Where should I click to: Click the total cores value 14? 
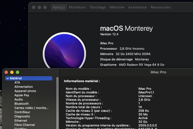click(140, 107)
